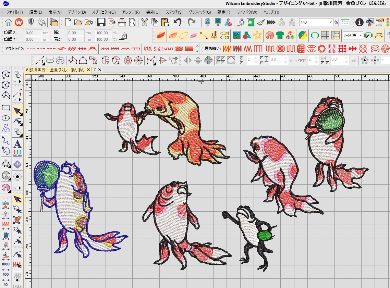Viewport: 390px width, 288px height.
Task: Expand the open recent designs arrow
Action: coord(95,23)
